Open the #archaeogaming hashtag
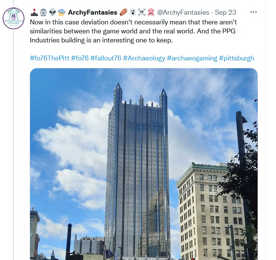This screenshot has width=276, height=260. pyautogui.click(x=192, y=58)
